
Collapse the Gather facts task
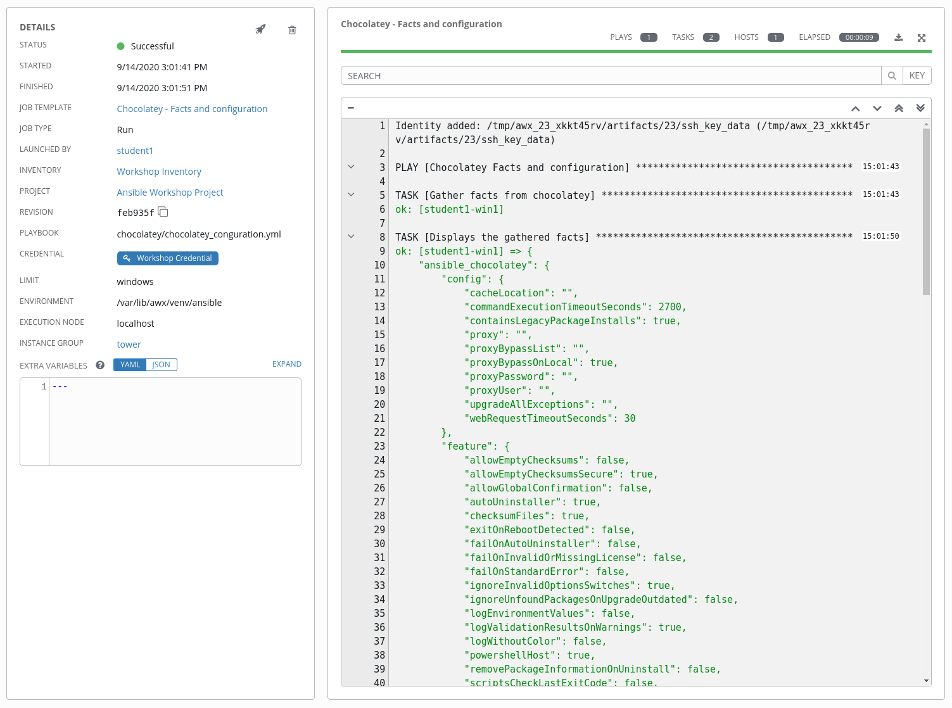pos(351,194)
